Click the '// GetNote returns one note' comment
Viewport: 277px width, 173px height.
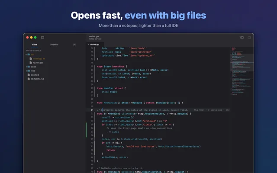point(120,168)
